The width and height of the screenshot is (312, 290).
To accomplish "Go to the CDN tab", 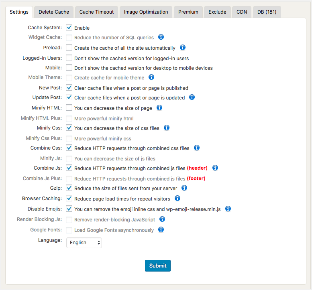I will pyautogui.click(x=242, y=12).
